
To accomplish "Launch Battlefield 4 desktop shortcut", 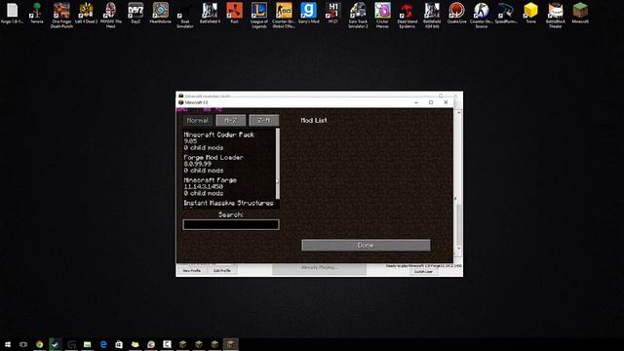I will pos(210,13).
